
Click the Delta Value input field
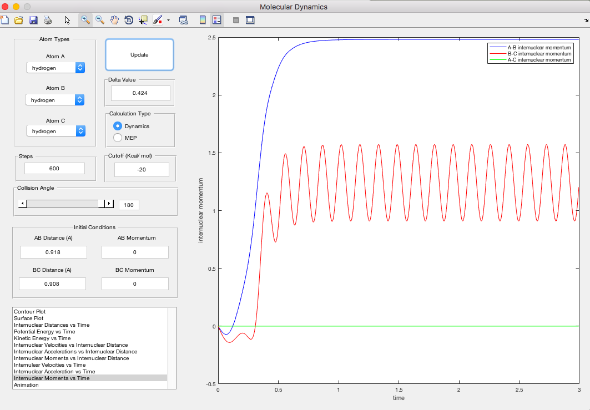tap(140, 93)
